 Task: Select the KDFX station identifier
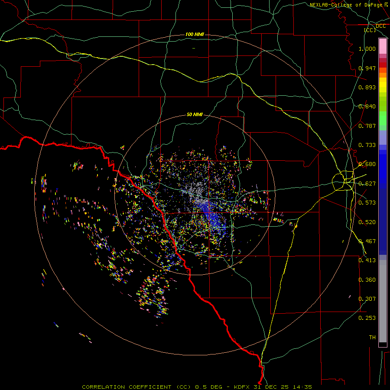click(x=241, y=387)
